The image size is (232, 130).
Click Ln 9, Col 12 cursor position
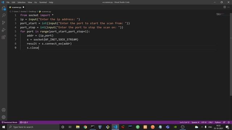(x=185, y=122)
